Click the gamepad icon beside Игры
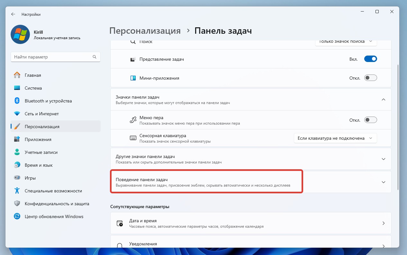This screenshot has height=255, width=407. pos(17,178)
